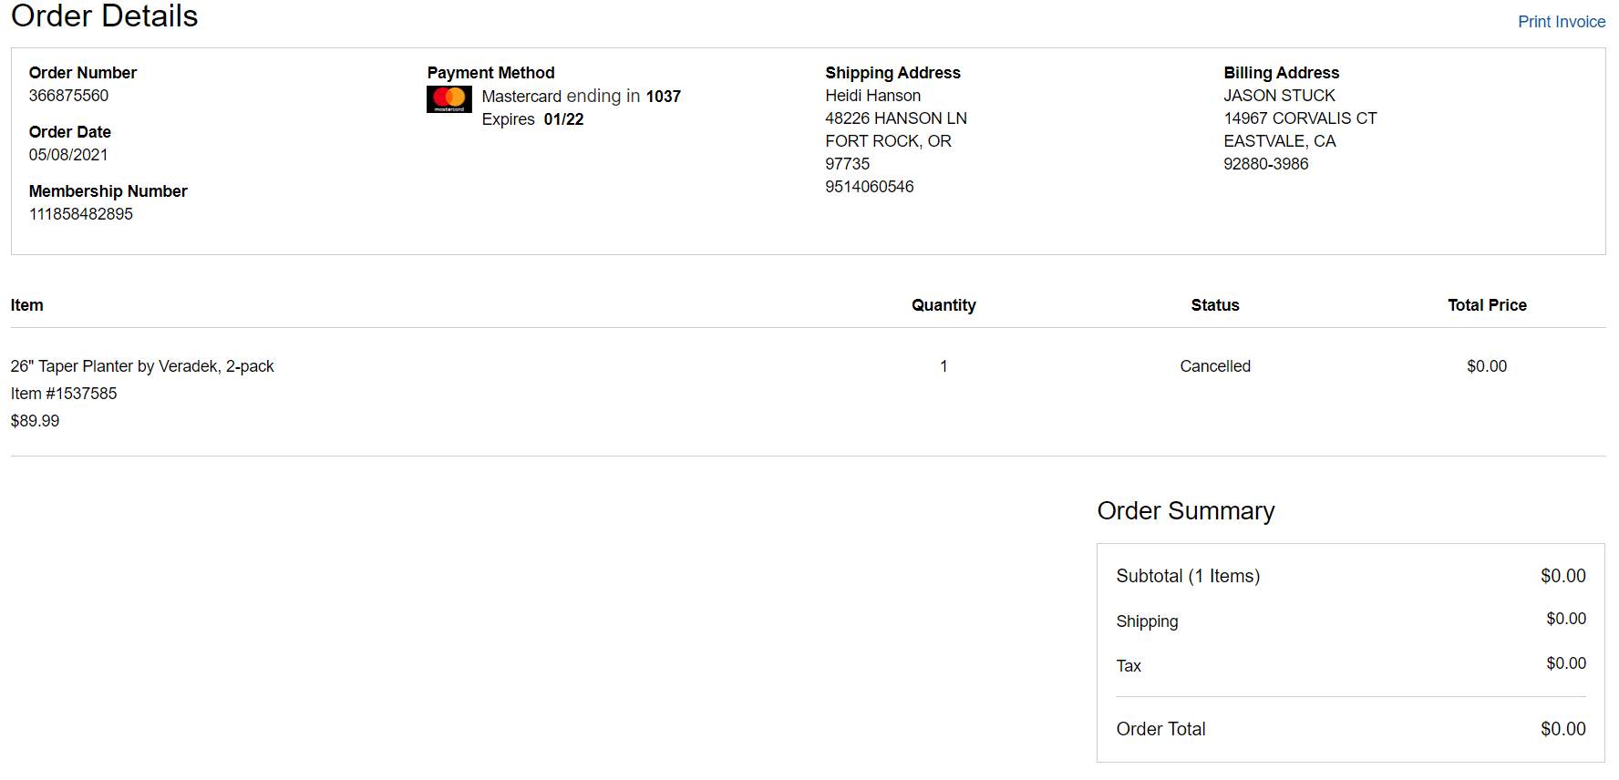Click the Print Invoice link
1619x780 pixels.
tap(1561, 22)
